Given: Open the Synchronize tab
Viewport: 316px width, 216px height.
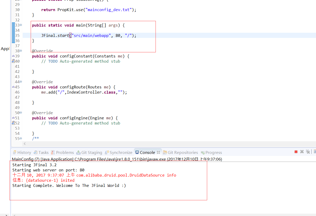Looking at the screenshot, I should click(x=119, y=153).
